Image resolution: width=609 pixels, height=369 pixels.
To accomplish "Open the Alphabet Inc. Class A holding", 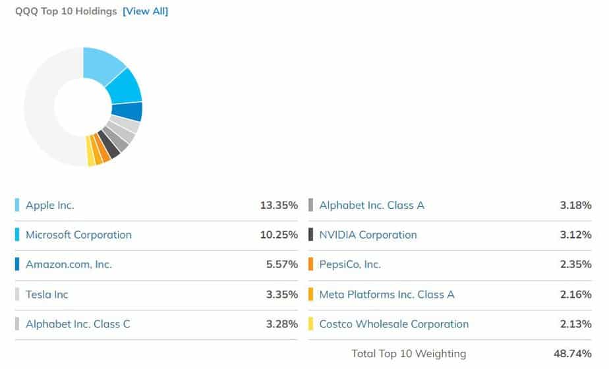I will point(372,205).
